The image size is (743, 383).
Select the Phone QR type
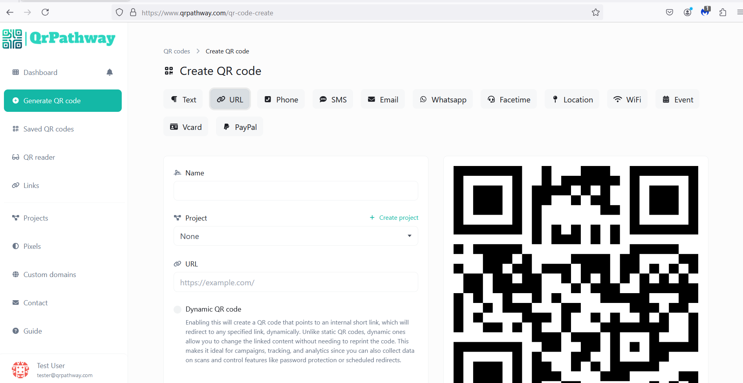coord(281,100)
